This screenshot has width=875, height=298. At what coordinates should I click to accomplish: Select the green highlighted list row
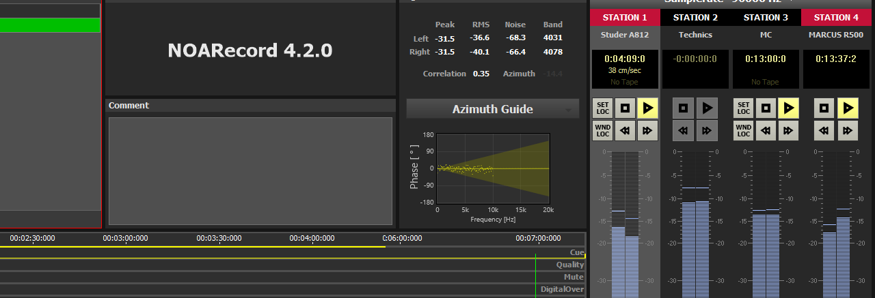50,26
